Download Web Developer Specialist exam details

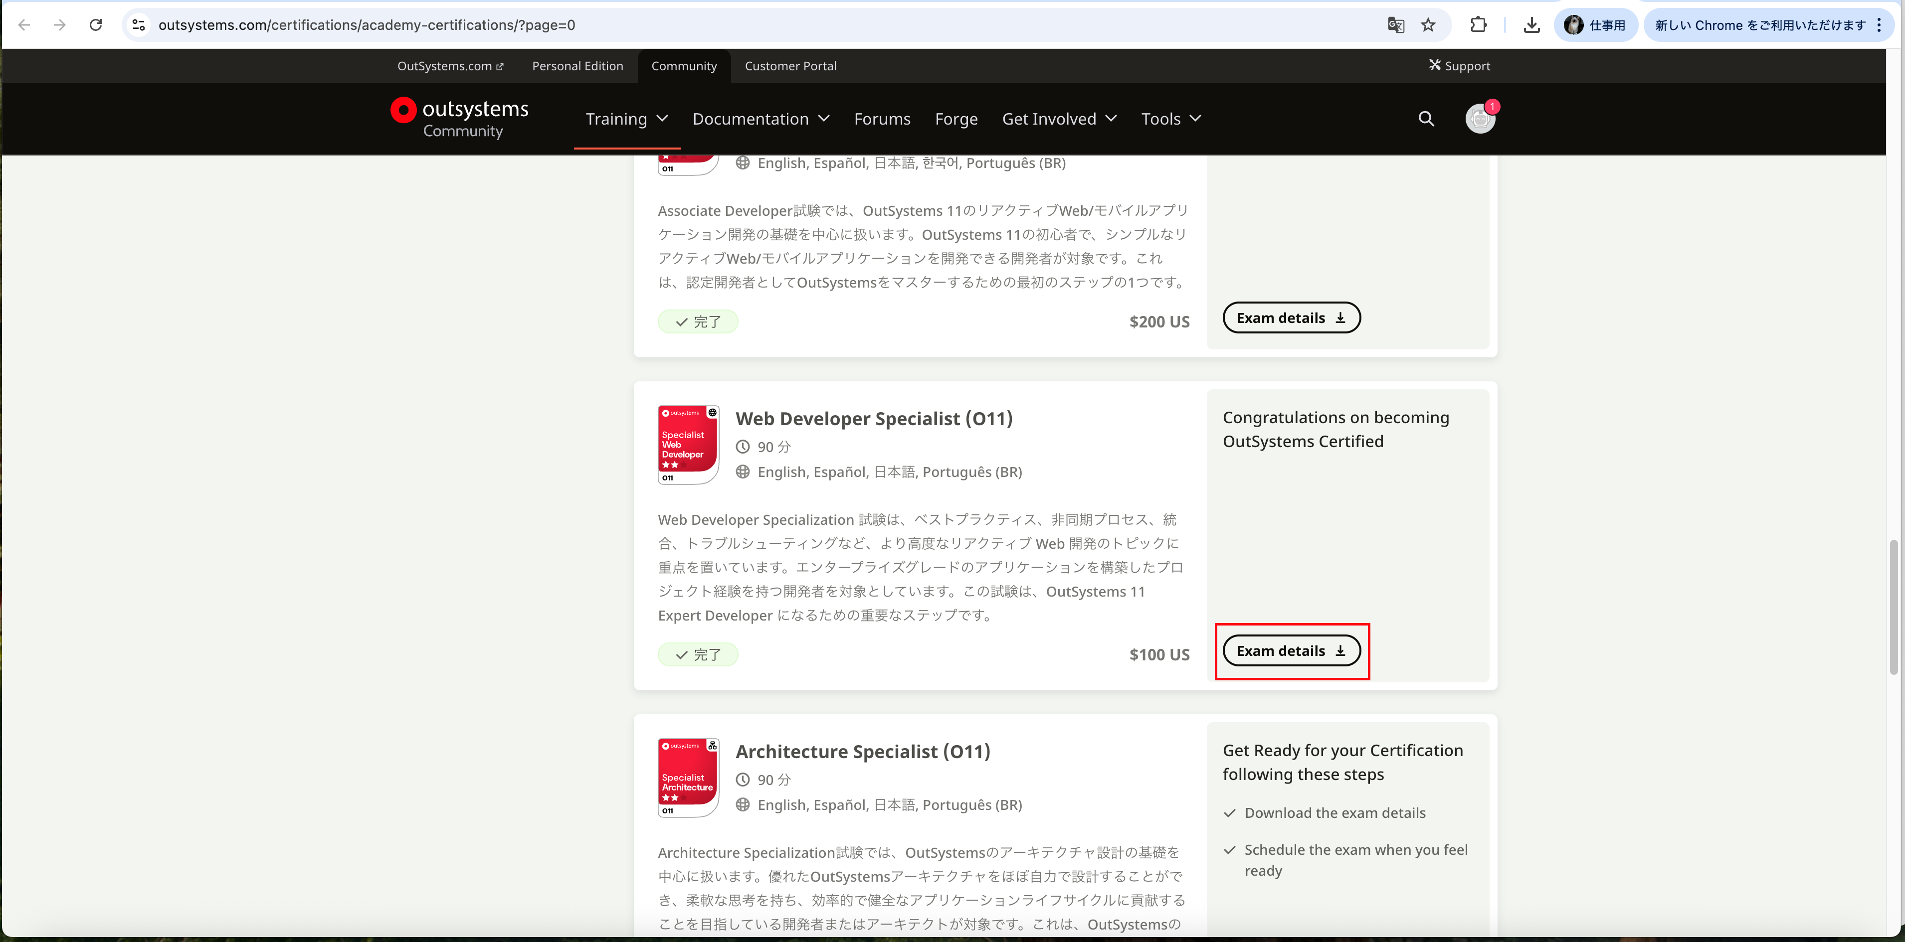click(1291, 651)
